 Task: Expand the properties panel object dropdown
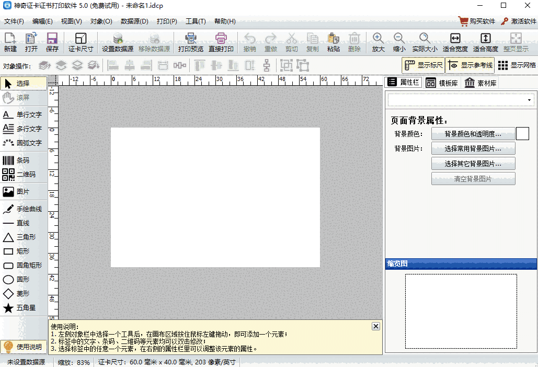point(529,100)
